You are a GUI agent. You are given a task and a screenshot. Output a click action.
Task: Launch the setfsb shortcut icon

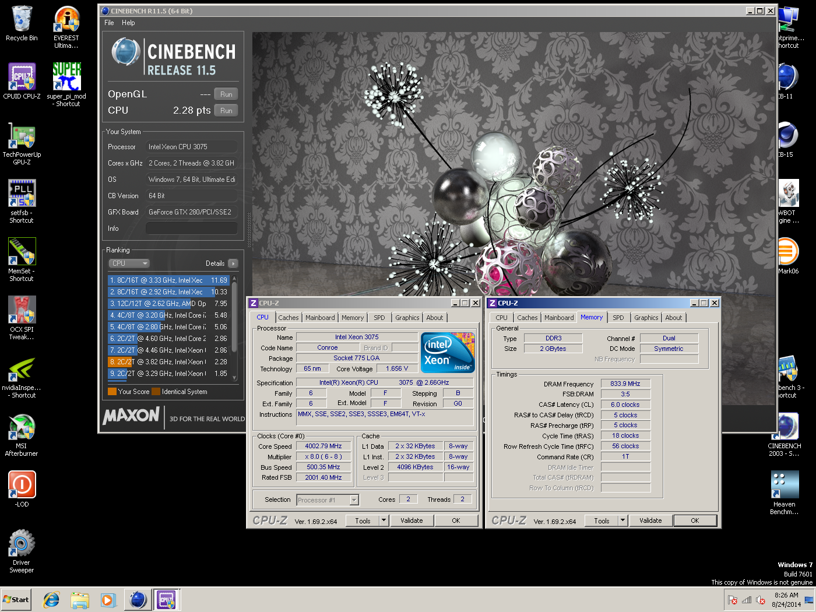22,201
